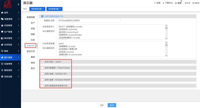
Task: Switch to the 首页 page tab
Action: (25, 9)
